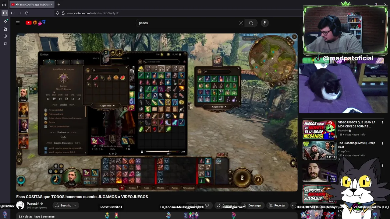The height and width of the screenshot is (219, 390).
Task: Open options for 'VIDEOJUEGOS QUE USAN LA' video
Action: (x=382, y=123)
